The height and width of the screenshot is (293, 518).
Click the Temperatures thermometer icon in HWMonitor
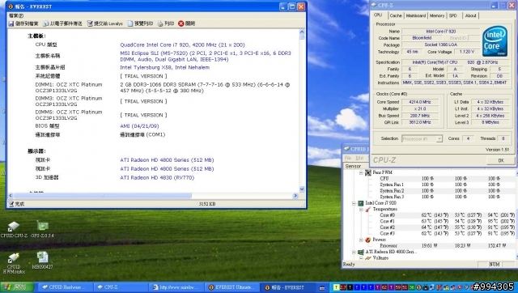(367, 210)
